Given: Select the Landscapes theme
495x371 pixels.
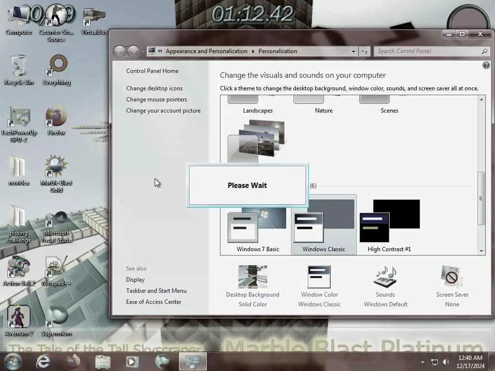Looking at the screenshot, I should (258, 106).
